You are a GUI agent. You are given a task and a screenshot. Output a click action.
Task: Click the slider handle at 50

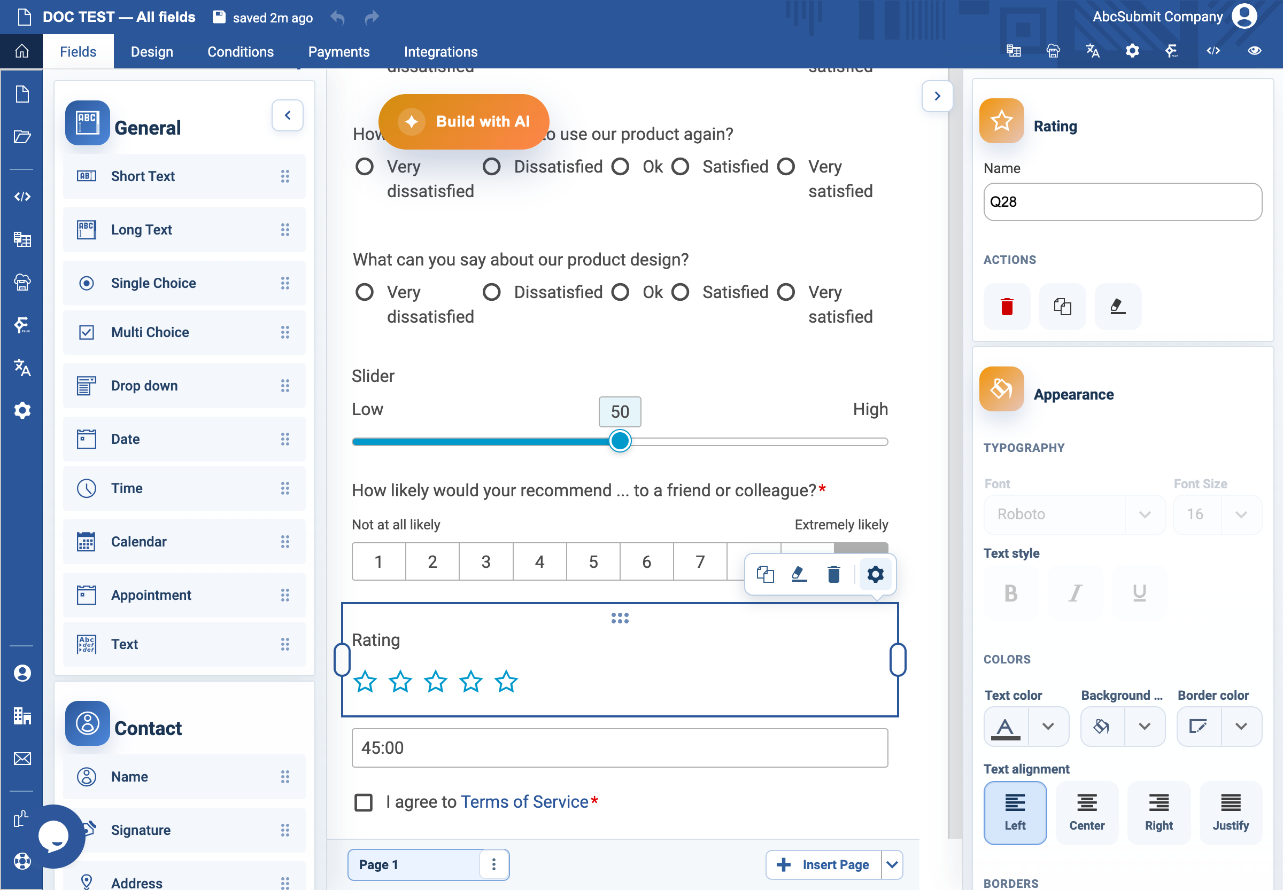pyautogui.click(x=620, y=441)
